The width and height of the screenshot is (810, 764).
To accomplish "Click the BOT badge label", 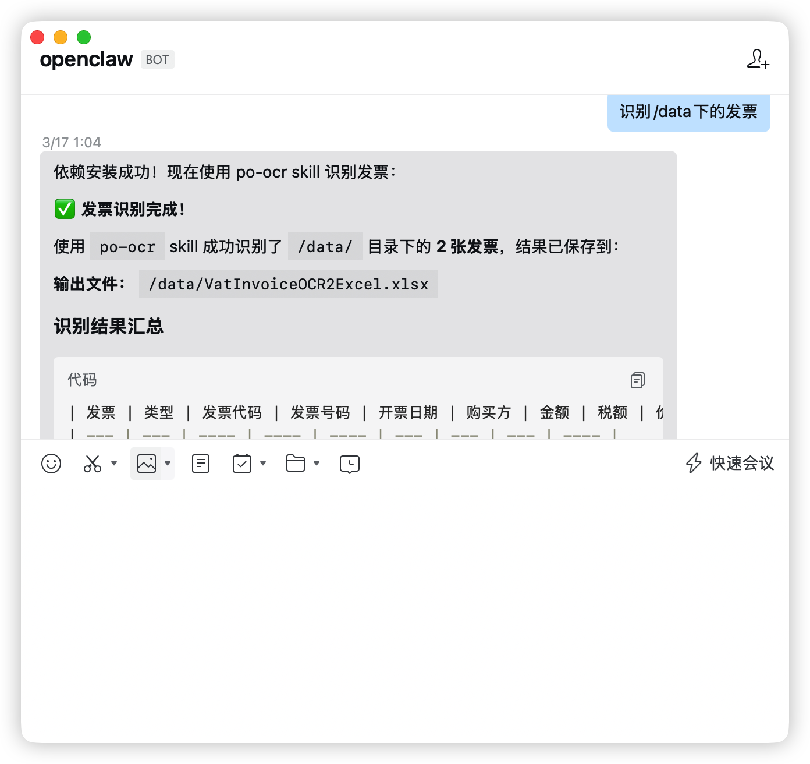I will click(x=157, y=59).
